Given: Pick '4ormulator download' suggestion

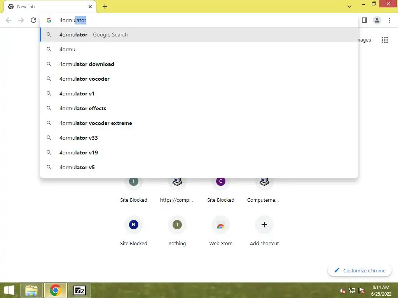Looking at the screenshot, I should pyautogui.click(x=199, y=64).
